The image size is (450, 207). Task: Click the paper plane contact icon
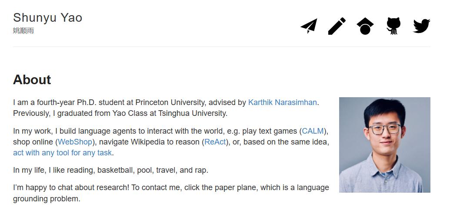[x=309, y=26]
